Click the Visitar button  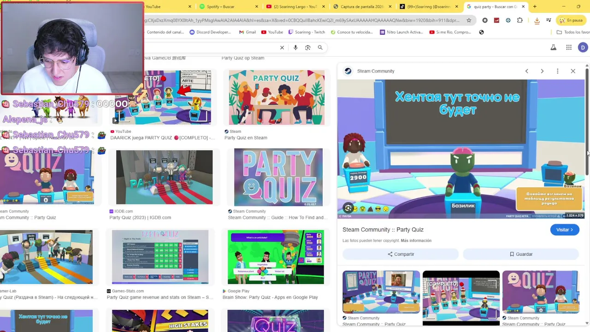[x=565, y=230]
